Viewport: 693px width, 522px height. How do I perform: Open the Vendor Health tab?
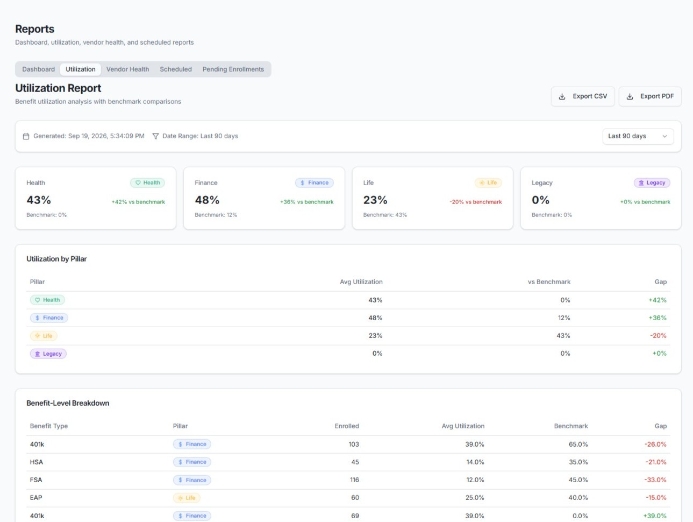(x=127, y=69)
